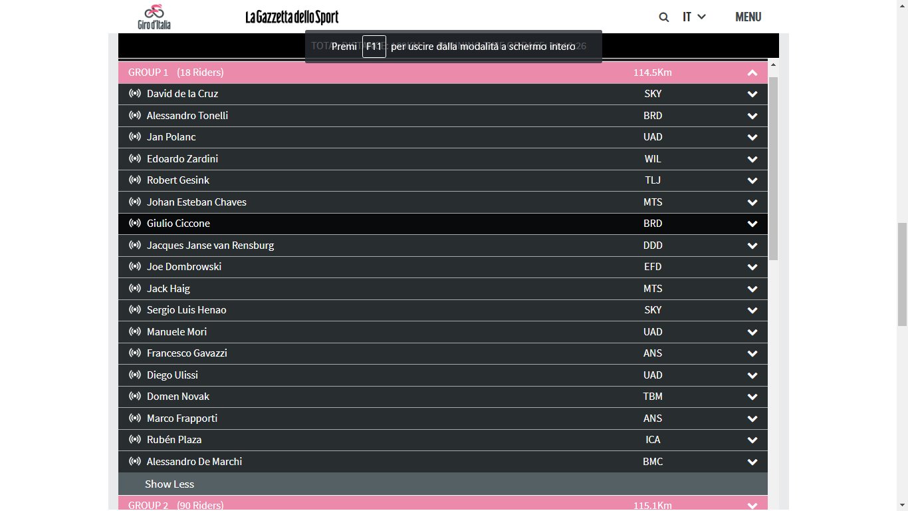Click team code TLJ for Robert Gesink

coord(653,180)
